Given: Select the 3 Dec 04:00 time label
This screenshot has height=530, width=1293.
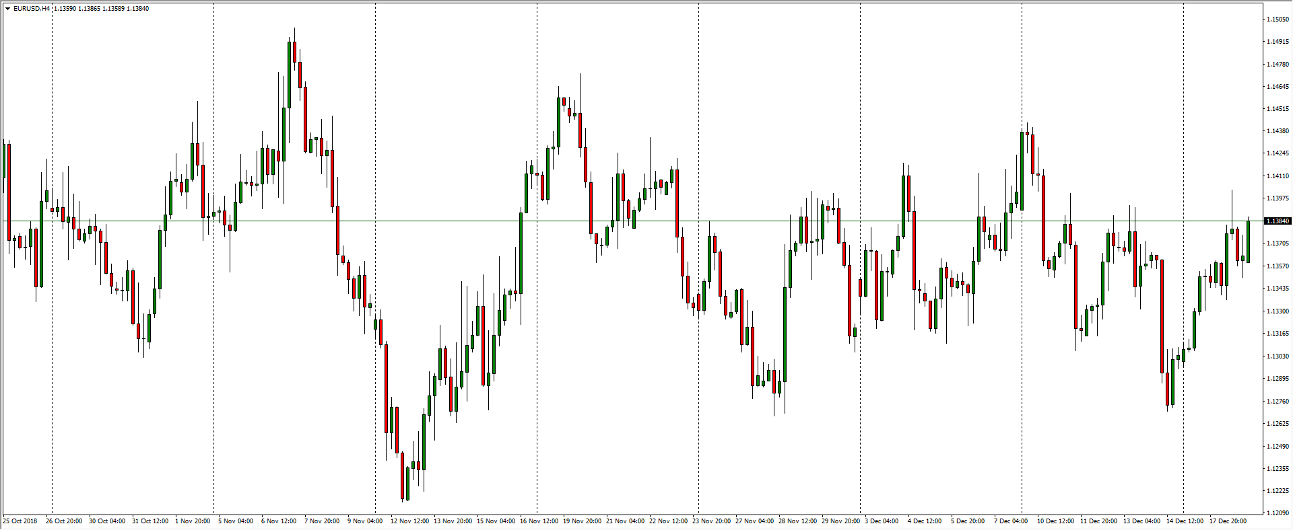Looking at the screenshot, I should coord(882,521).
